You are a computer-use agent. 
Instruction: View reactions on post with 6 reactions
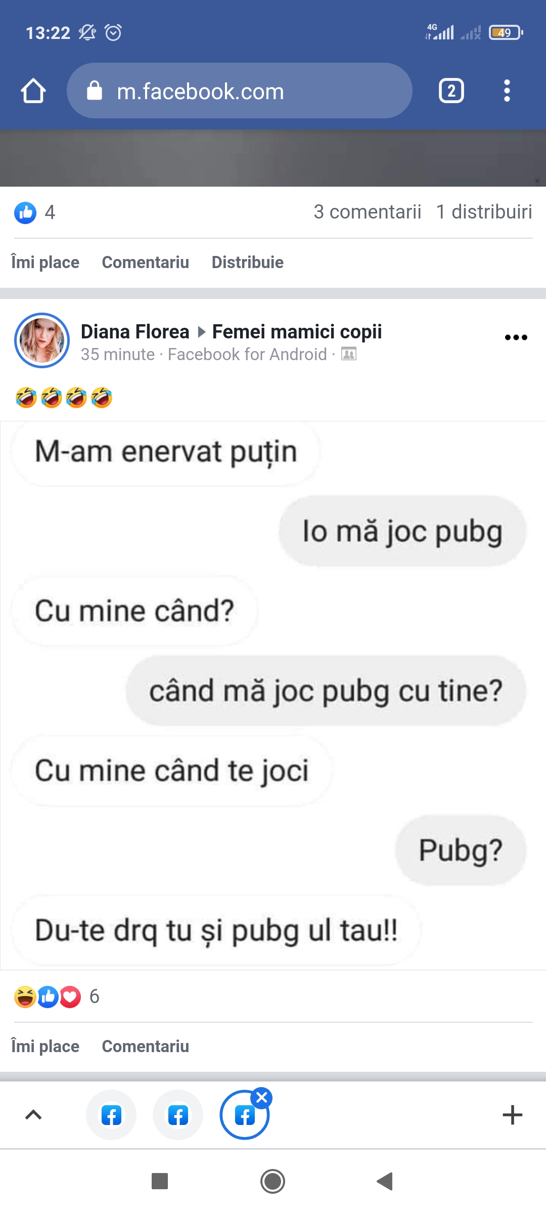click(x=57, y=997)
